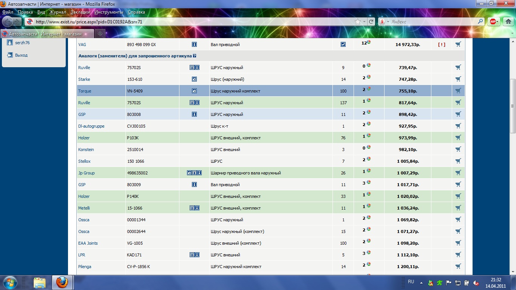Screen dimensions: 516x290
Task: Open the address bar history dropdown
Action: pos(364,22)
